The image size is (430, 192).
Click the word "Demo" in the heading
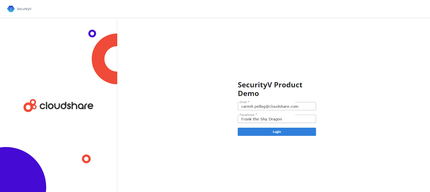pyautogui.click(x=248, y=93)
